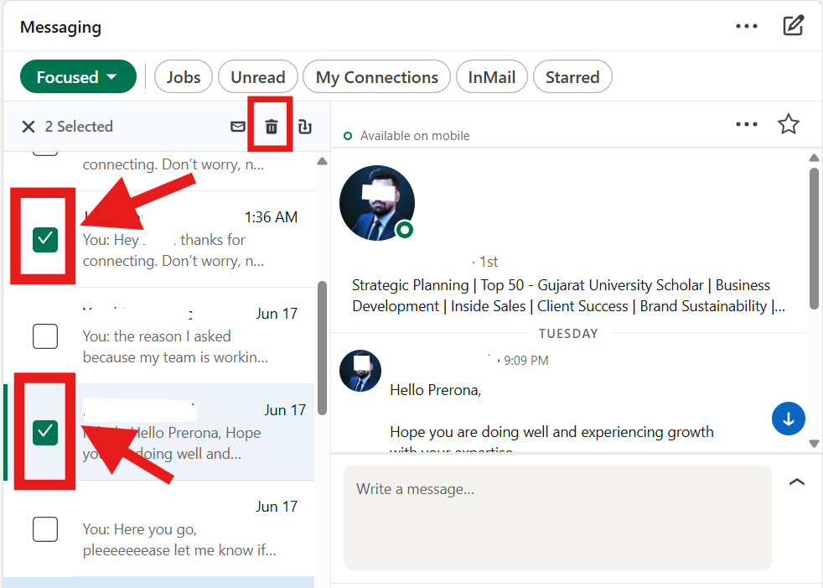
Task: Open the conversation options ellipsis beside the star
Action: click(x=747, y=124)
